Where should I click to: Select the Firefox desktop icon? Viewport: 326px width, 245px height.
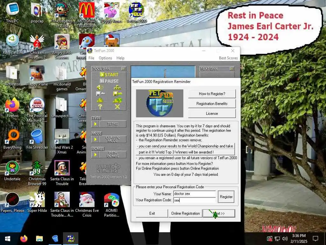12,108
